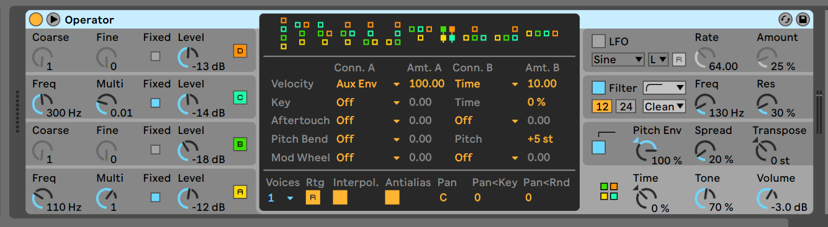828x227 pixels.
Task: Disable Fixed mode for oscillator C
Action: tap(155, 102)
